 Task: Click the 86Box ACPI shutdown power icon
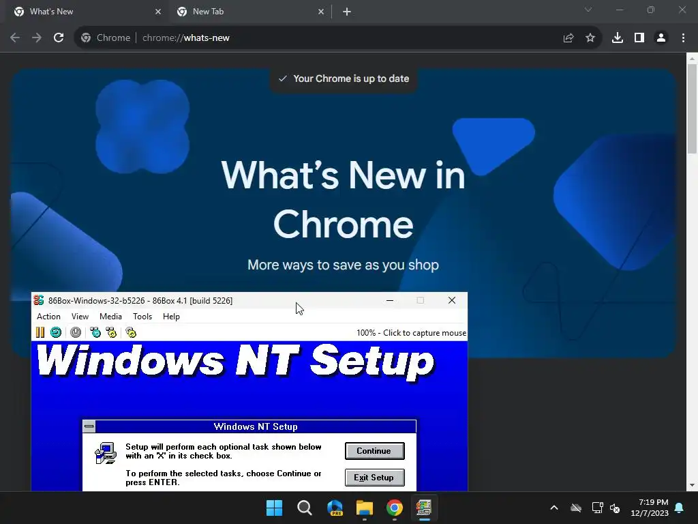click(x=76, y=332)
